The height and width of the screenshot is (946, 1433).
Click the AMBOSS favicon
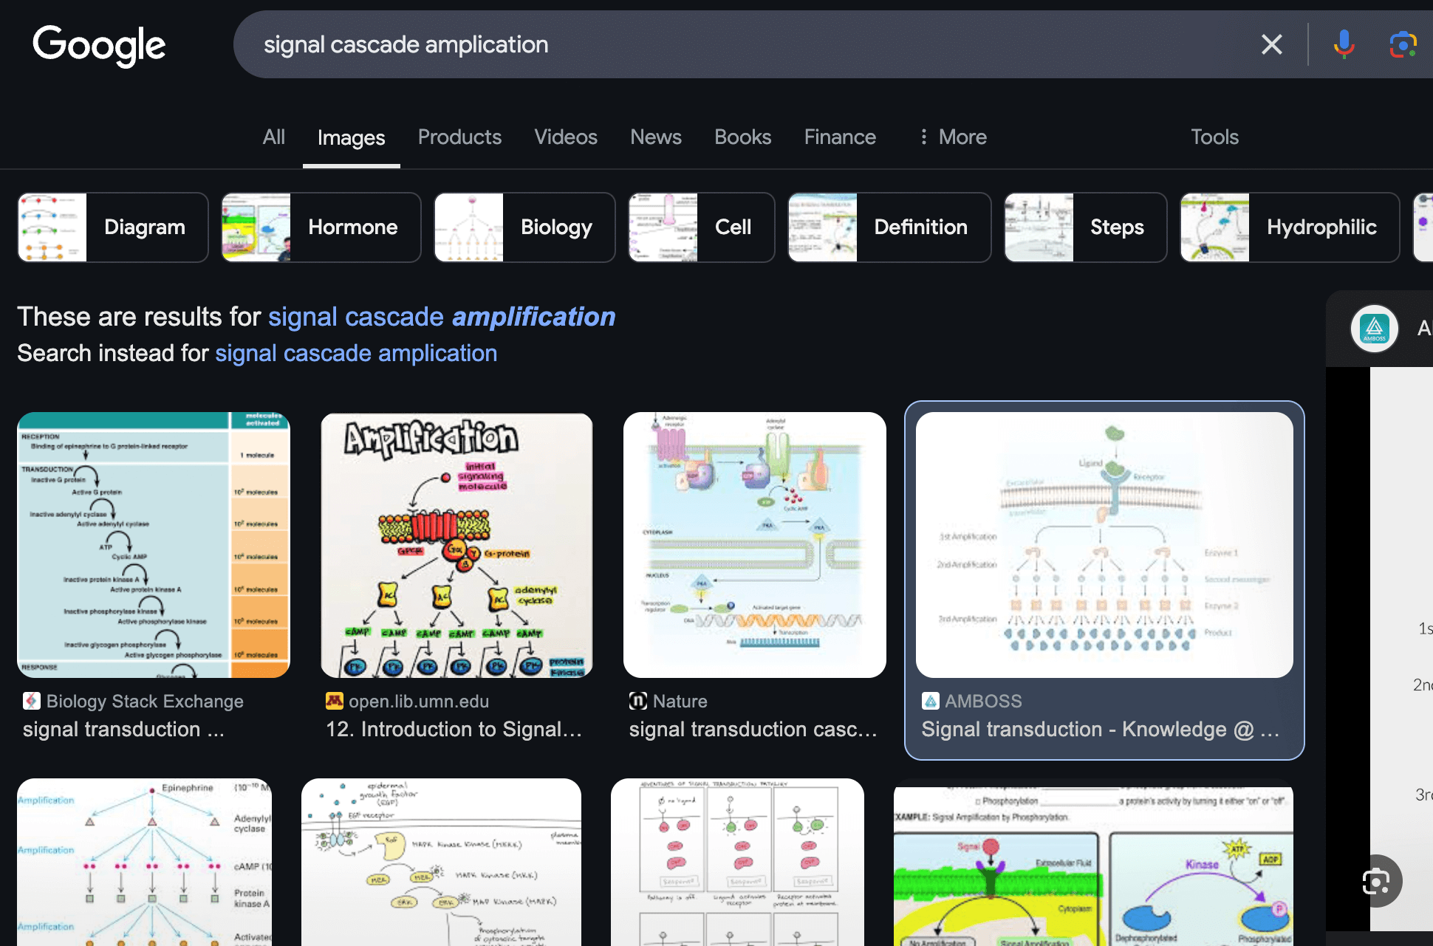click(x=930, y=700)
